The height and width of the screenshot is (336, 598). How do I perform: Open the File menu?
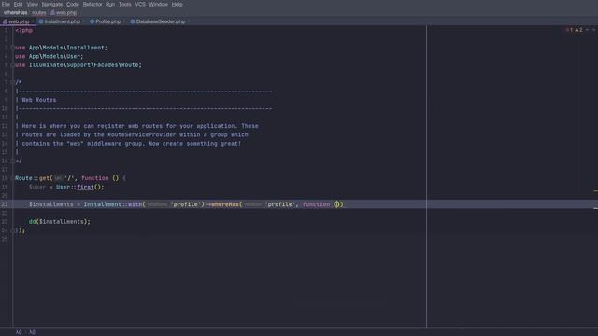[x=6, y=4]
